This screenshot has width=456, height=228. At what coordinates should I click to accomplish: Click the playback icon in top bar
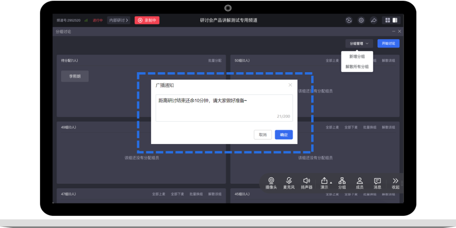pos(349,20)
